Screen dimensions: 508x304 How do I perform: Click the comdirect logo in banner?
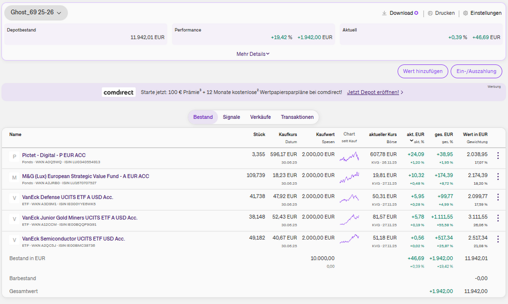[118, 92]
